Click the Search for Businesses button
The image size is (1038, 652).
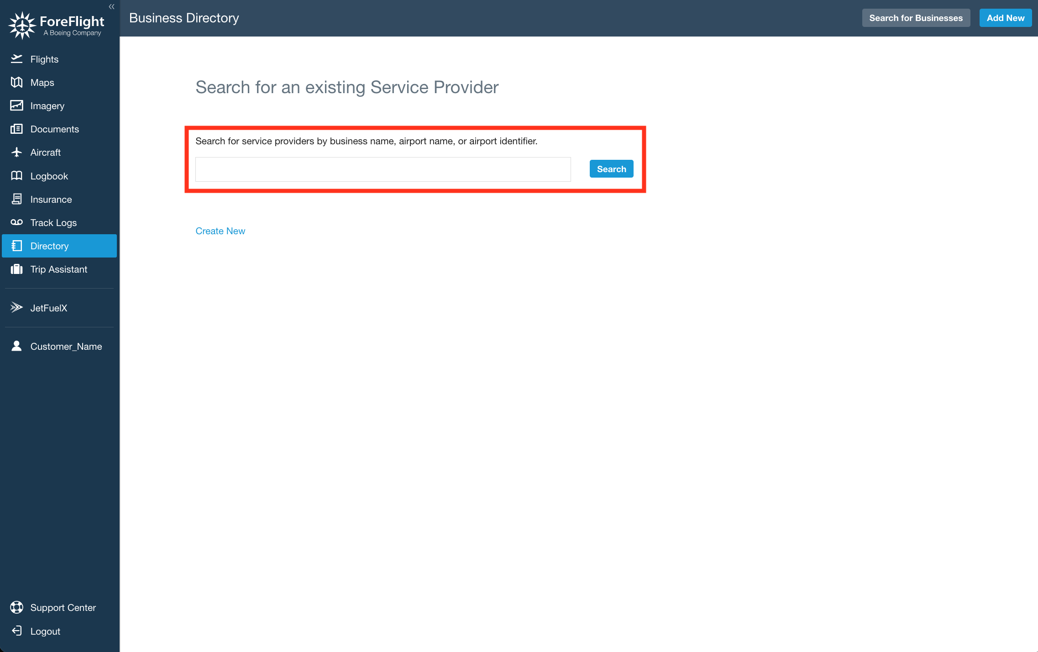pyautogui.click(x=916, y=18)
